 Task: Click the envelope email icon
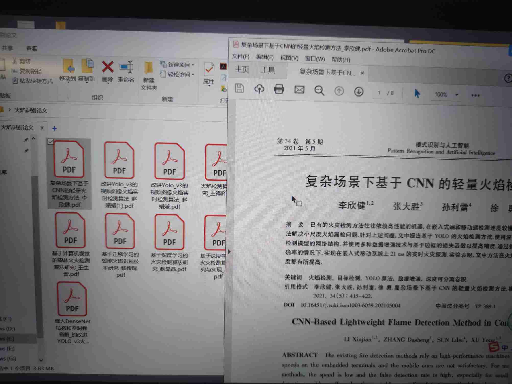click(x=299, y=90)
